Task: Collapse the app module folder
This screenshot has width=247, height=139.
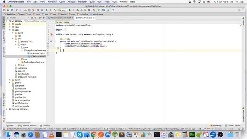Action: pos(10,30)
